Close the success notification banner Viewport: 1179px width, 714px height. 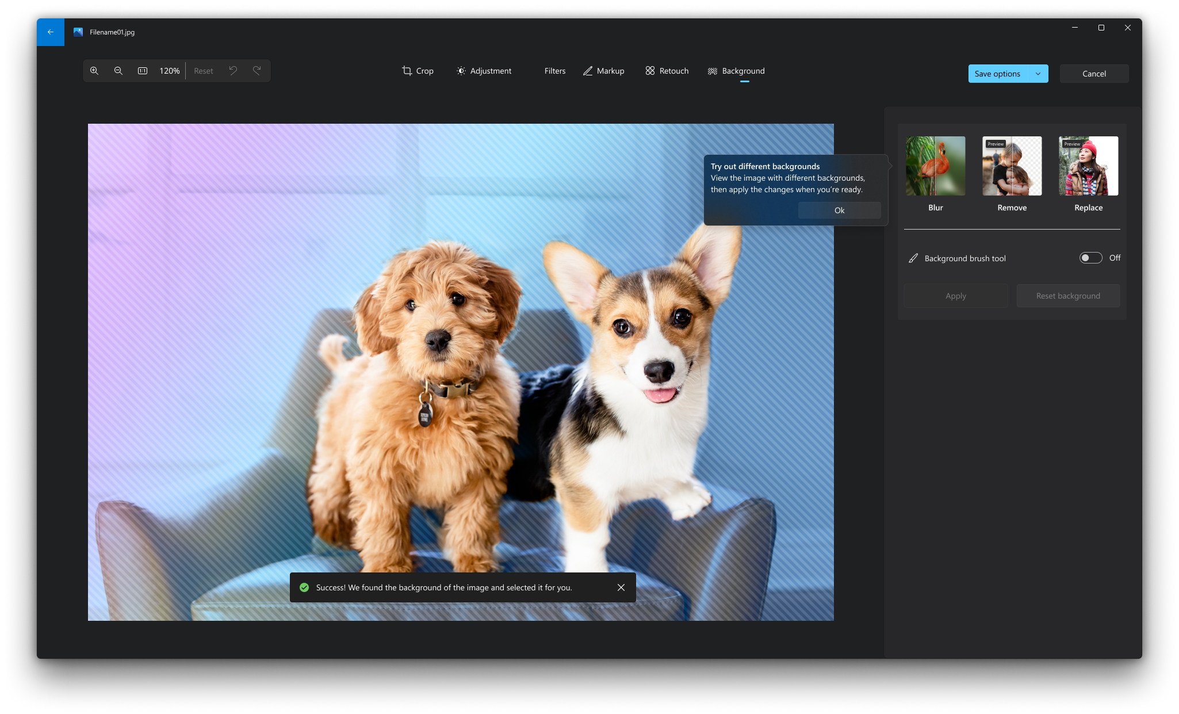(621, 587)
